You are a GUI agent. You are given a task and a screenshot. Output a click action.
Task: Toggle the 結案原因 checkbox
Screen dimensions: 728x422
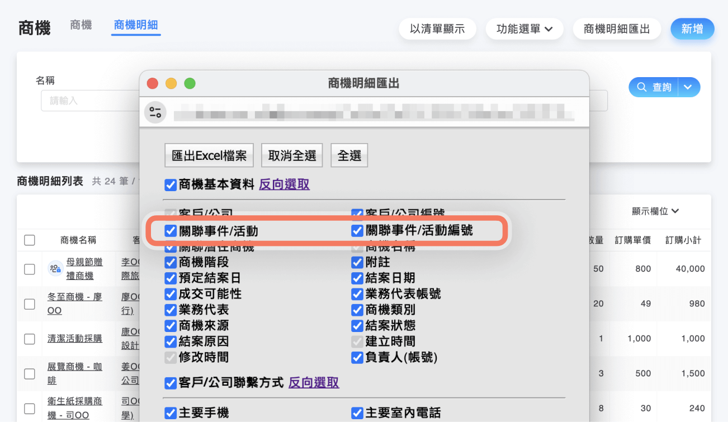click(x=171, y=342)
